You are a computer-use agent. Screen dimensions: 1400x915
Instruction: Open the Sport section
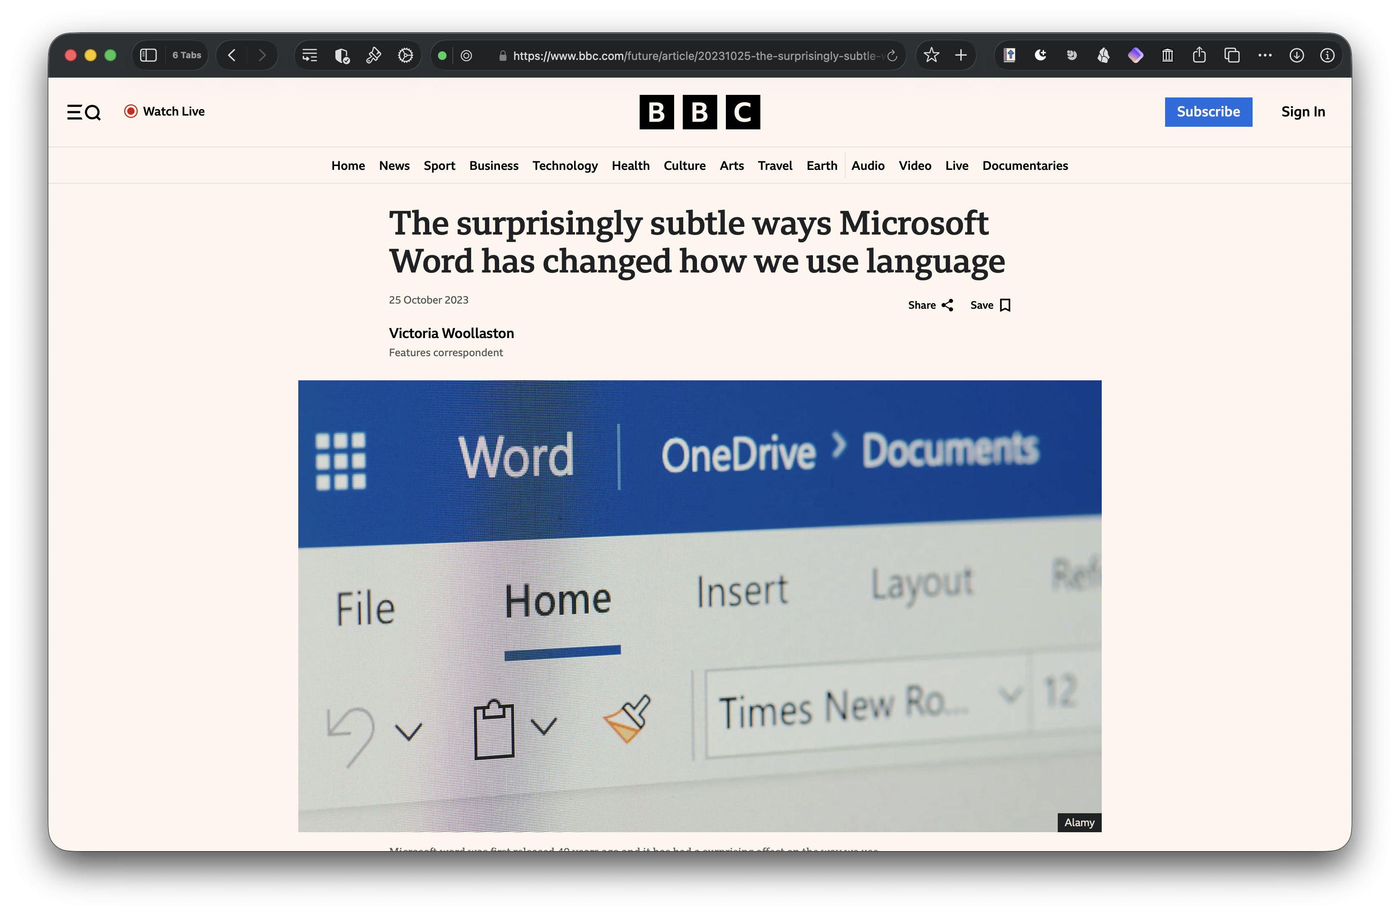click(x=439, y=166)
